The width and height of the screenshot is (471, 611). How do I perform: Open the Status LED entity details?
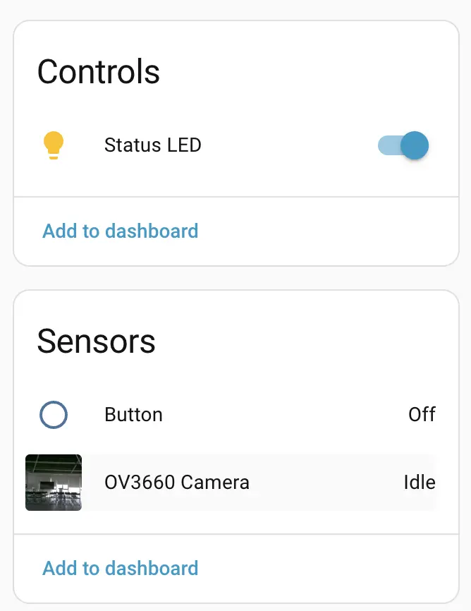click(x=153, y=145)
